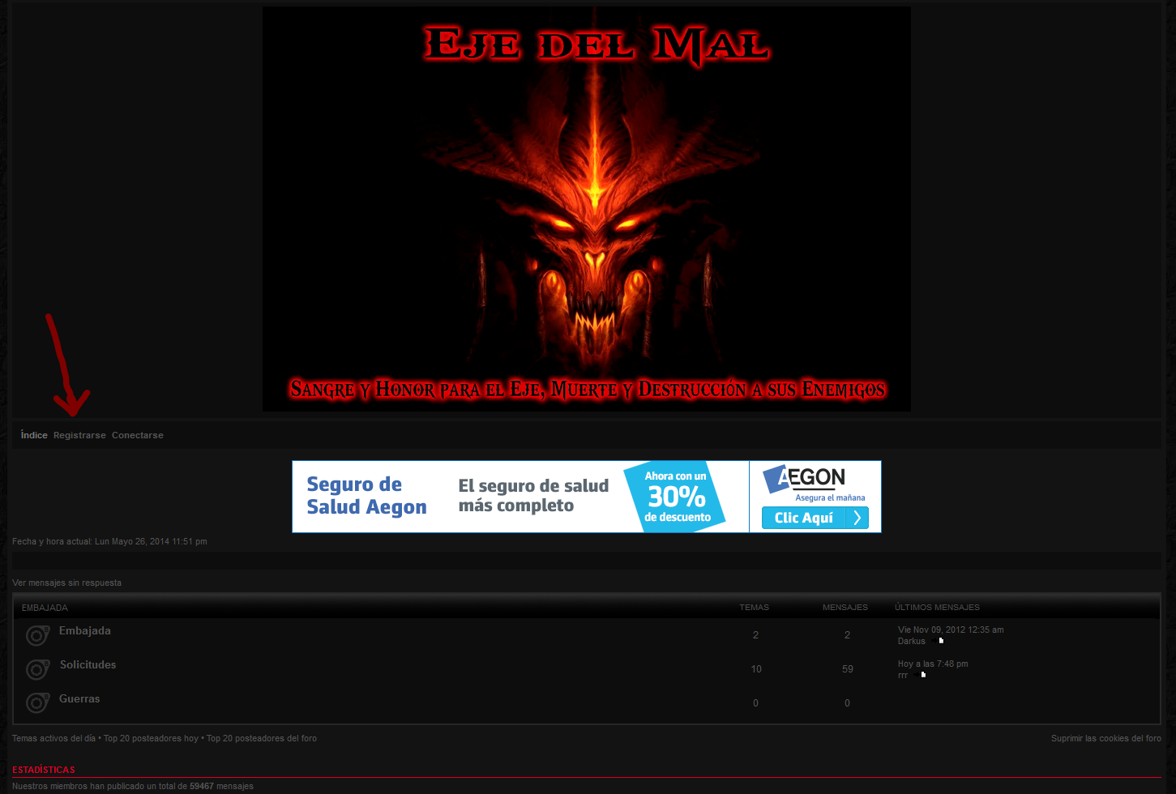Viewport: 1176px width, 794px height.
Task: Open Ver mensajes sin respuesta
Action: [x=66, y=583]
